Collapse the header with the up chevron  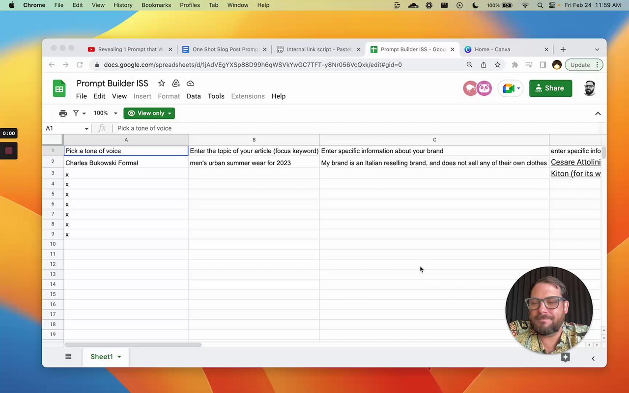pos(598,113)
